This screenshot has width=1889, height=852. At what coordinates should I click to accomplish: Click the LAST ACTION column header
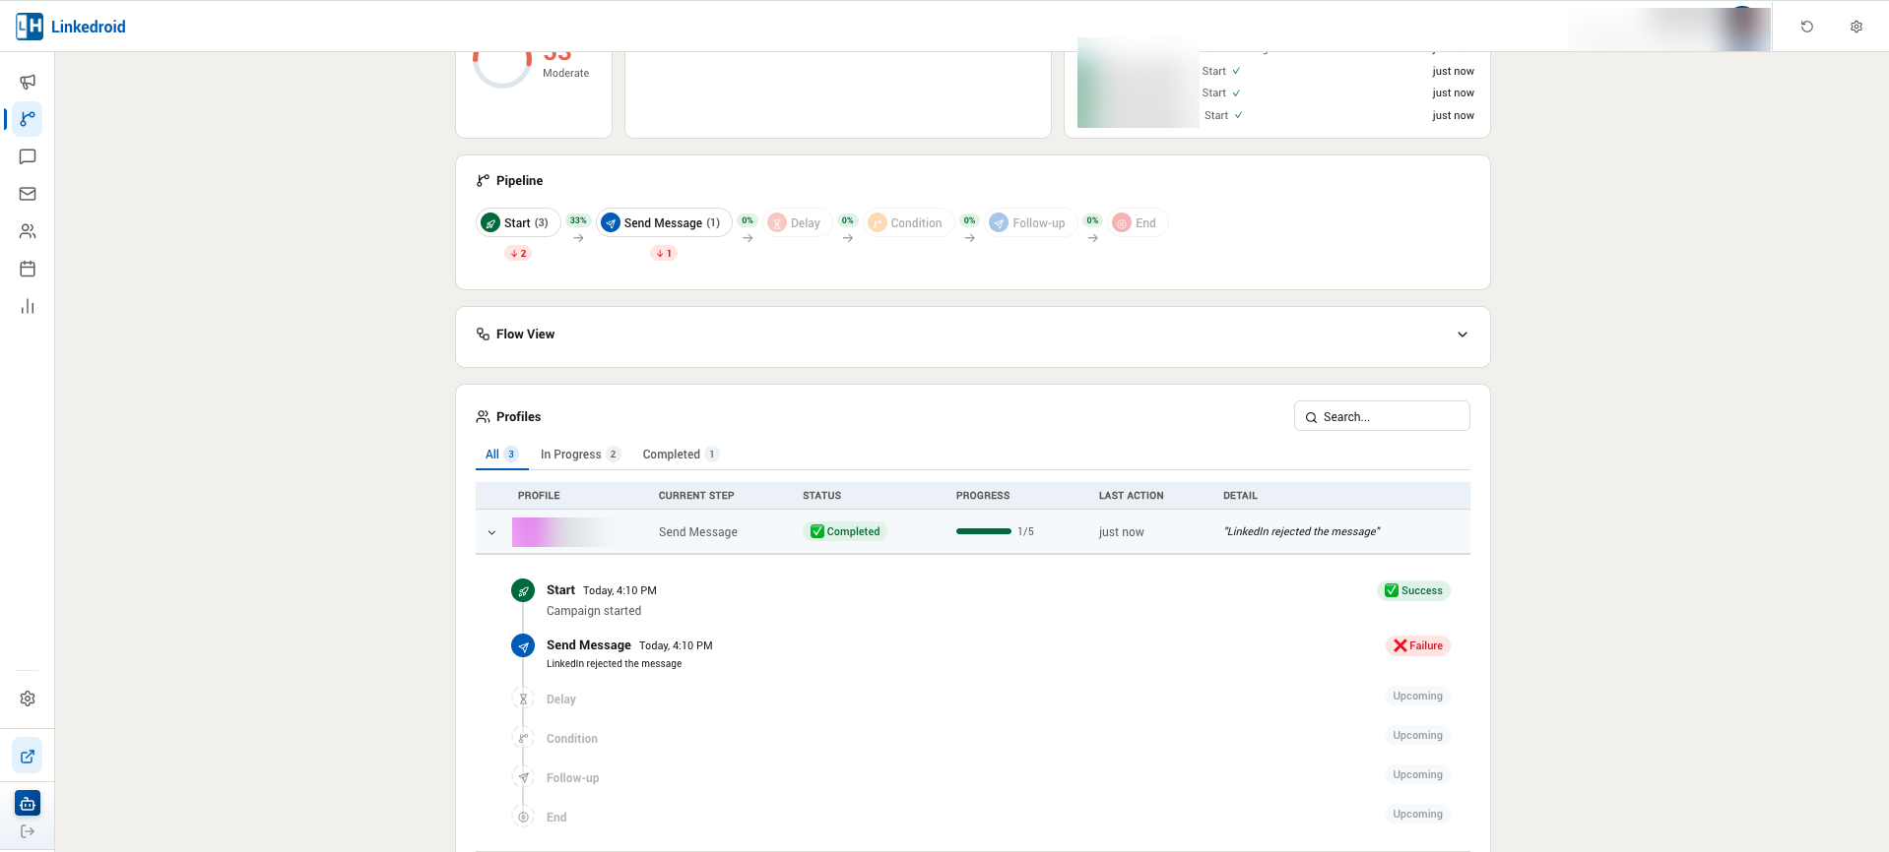(x=1132, y=496)
